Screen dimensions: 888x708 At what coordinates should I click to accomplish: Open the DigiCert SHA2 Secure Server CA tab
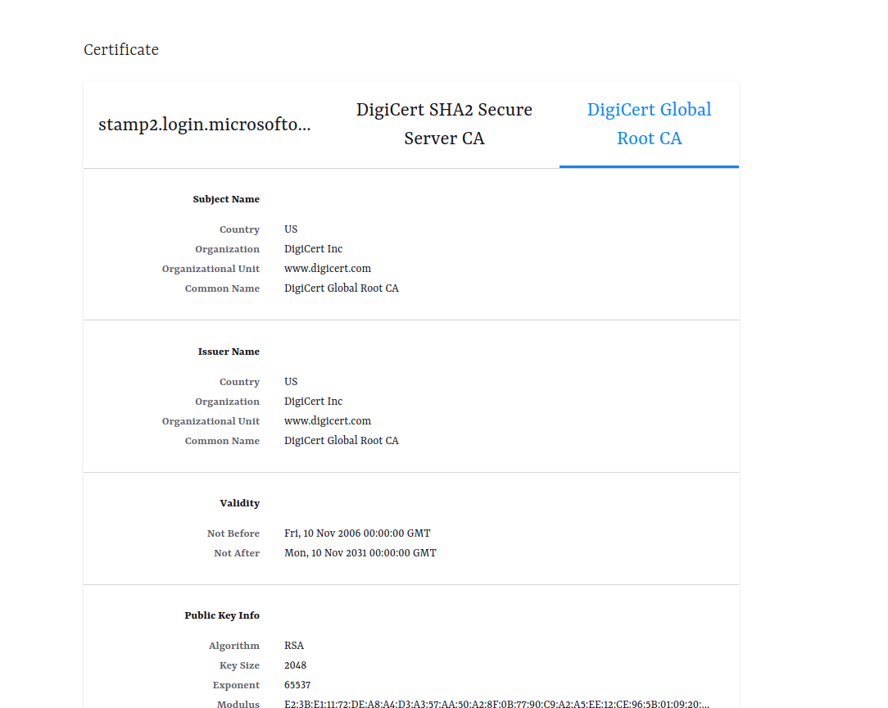[x=444, y=124]
